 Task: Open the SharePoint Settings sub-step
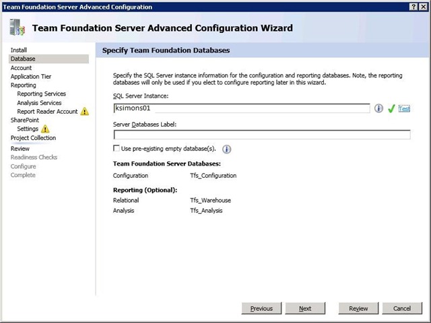pos(28,129)
